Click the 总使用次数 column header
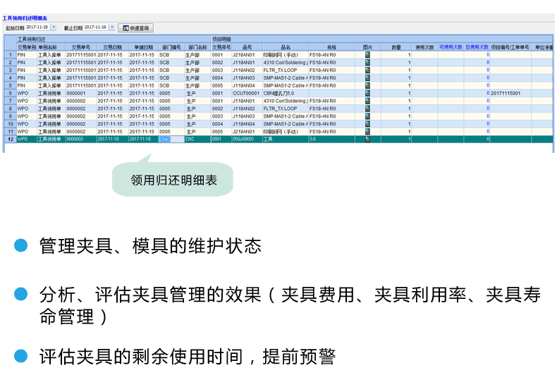The image size is (557, 375). point(477,47)
